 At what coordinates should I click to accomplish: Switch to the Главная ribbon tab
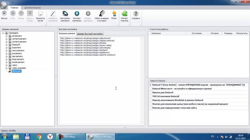coord(14,8)
